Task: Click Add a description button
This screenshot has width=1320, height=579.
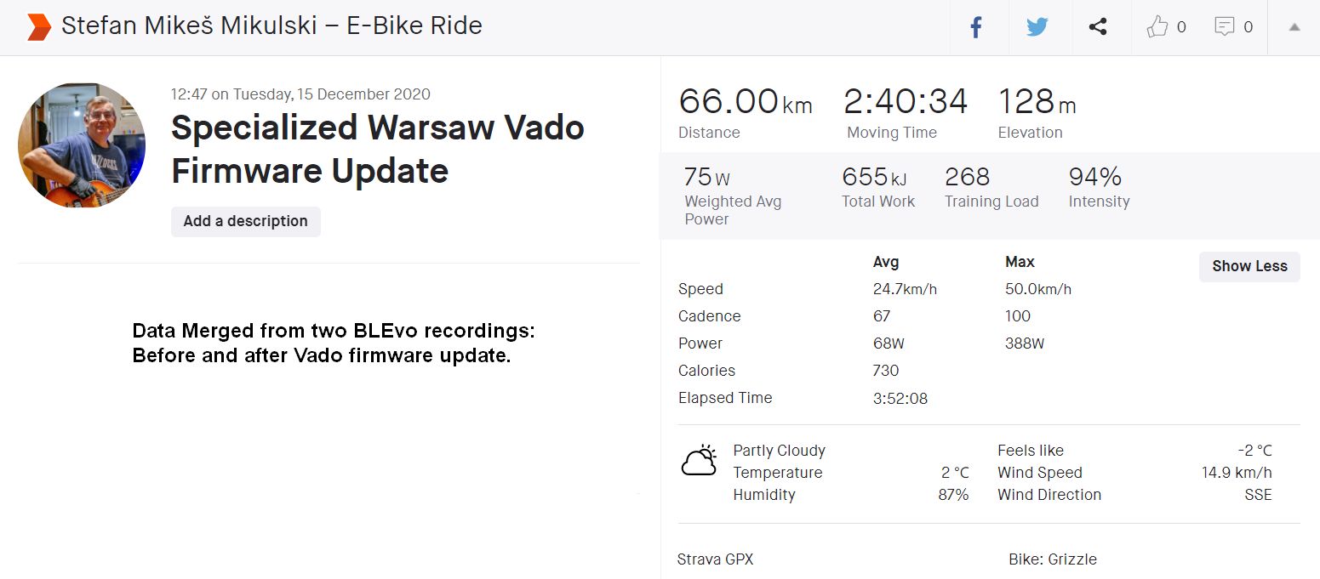Action: pos(246,221)
